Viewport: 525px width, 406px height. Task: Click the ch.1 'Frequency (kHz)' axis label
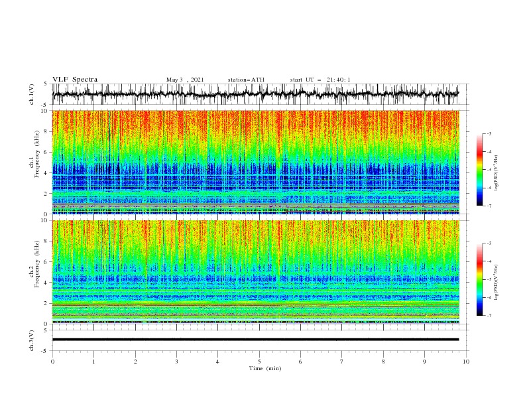[x=37, y=155]
